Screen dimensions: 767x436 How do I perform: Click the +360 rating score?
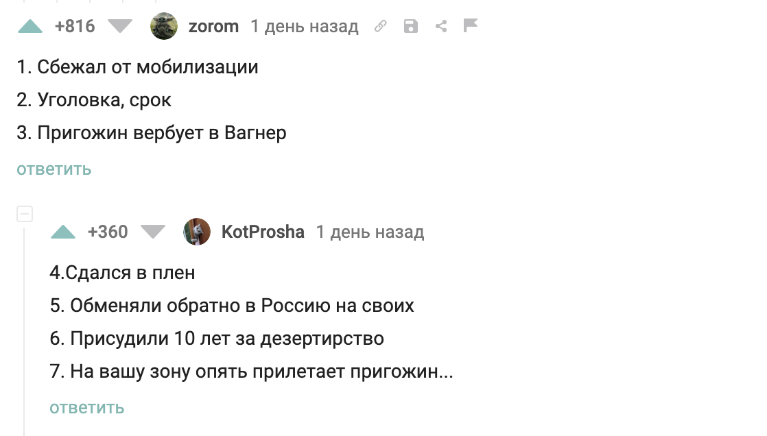(x=108, y=232)
